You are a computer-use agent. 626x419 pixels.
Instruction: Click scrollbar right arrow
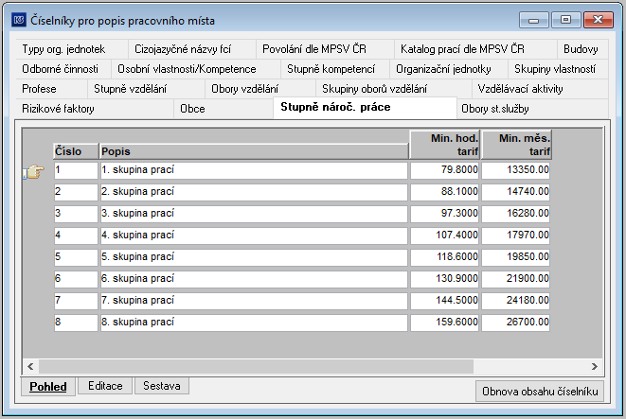click(595, 366)
